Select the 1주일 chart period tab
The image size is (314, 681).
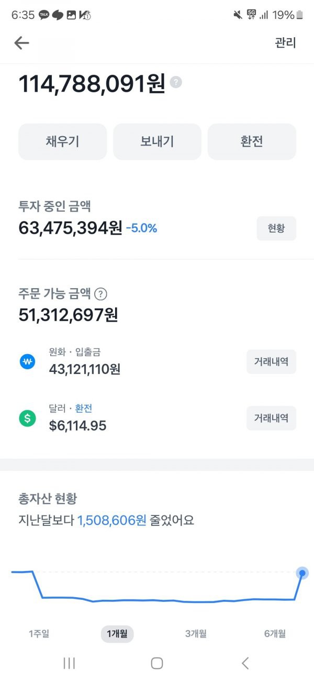point(39,634)
